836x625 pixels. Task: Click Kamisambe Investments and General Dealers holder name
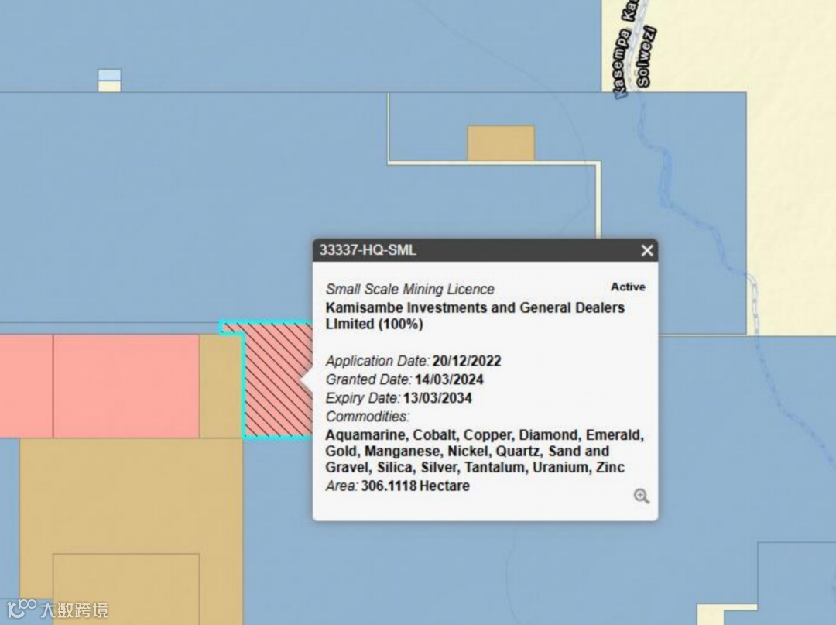pyautogui.click(x=475, y=316)
